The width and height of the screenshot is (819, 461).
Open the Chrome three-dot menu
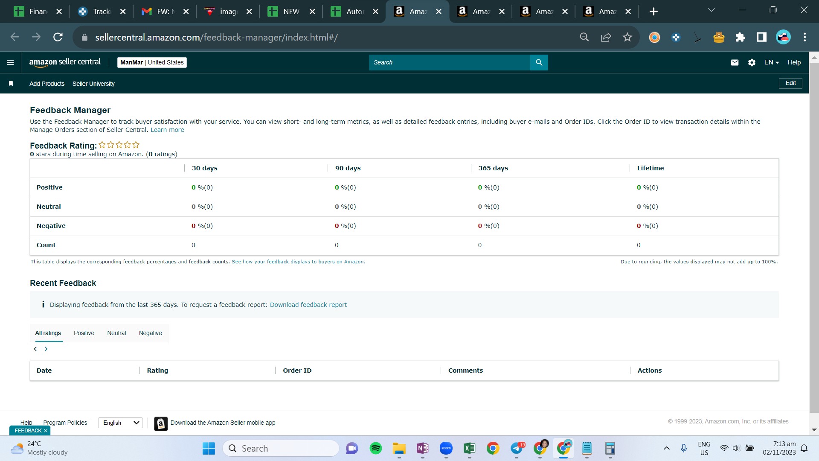(x=805, y=37)
